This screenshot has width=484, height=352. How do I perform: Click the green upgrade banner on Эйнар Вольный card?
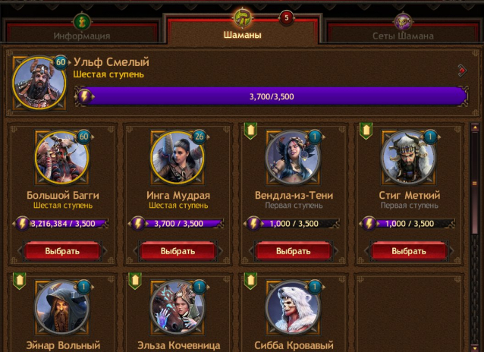(20, 281)
